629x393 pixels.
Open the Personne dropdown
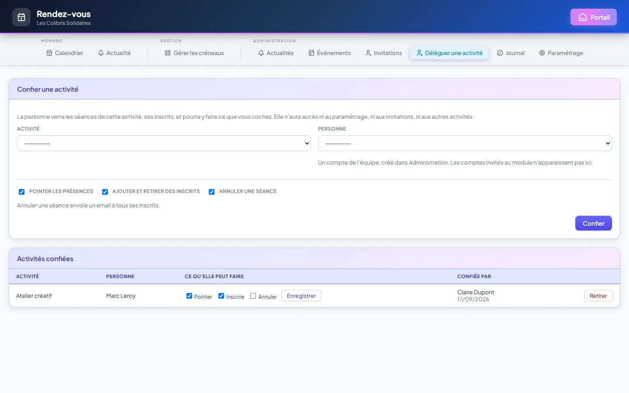point(465,143)
